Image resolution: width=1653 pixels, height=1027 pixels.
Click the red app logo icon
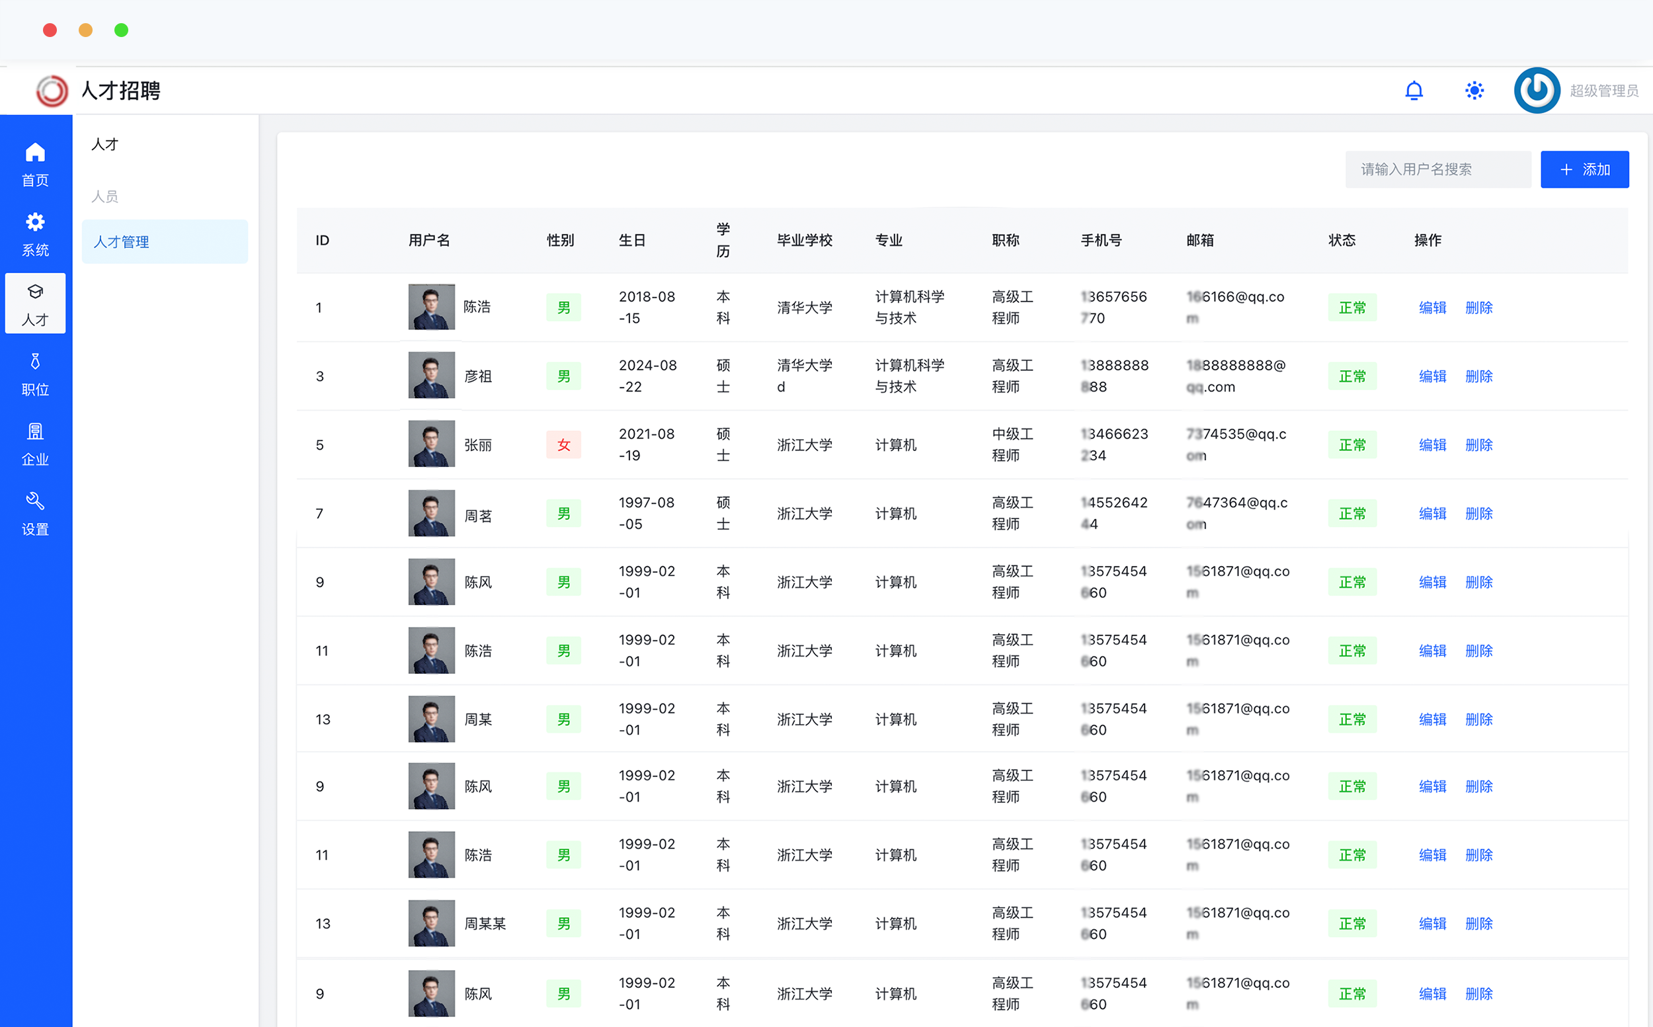pyautogui.click(x=52, y=91)
